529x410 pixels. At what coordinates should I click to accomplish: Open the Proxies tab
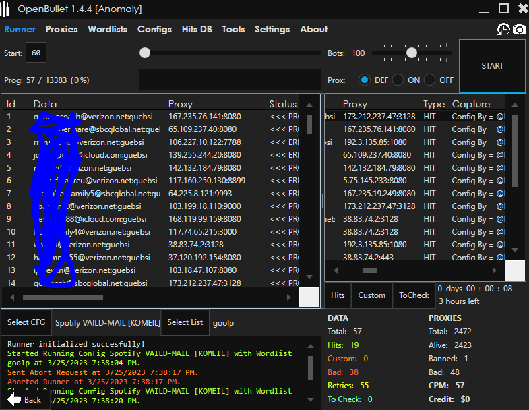pyautogui.click(x=61, y=29)
